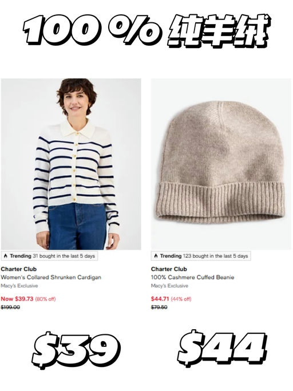The height and width of the screenshot is (391, 293).
Task: Open 100% Cashmere Cuffed Beanie link
Action: 192,277
